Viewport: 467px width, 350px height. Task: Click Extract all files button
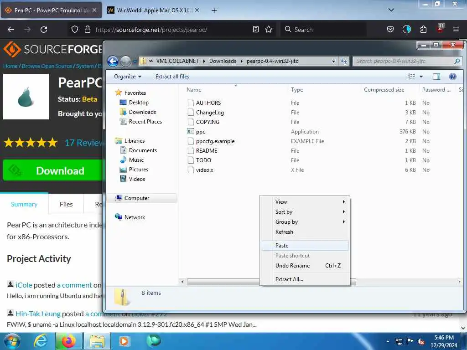click(x=172, y=77)
